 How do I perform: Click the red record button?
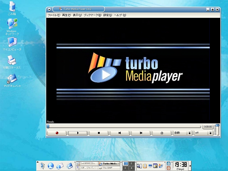(57, 133)
